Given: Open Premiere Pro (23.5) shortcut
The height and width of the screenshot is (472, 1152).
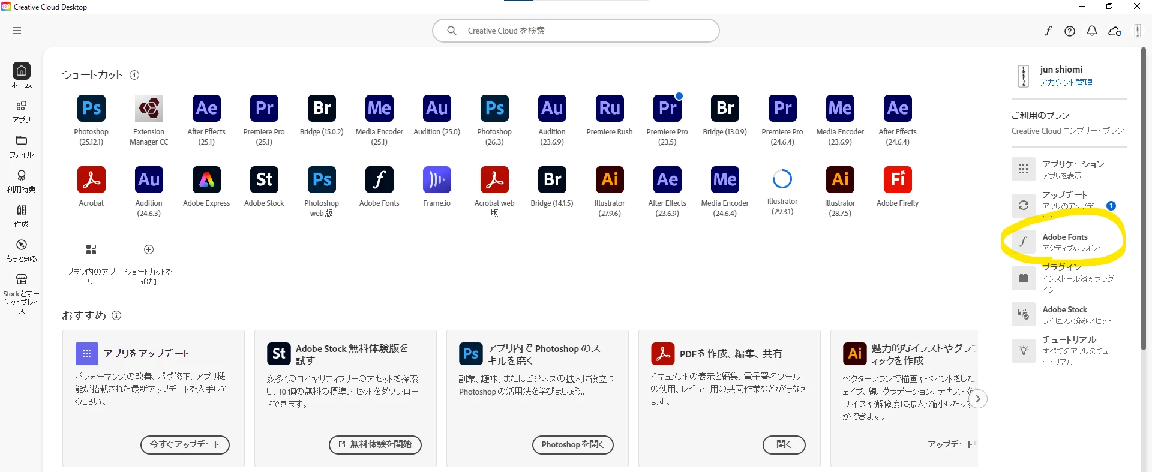Looking at the screenshot, I should tap(667, 109).
